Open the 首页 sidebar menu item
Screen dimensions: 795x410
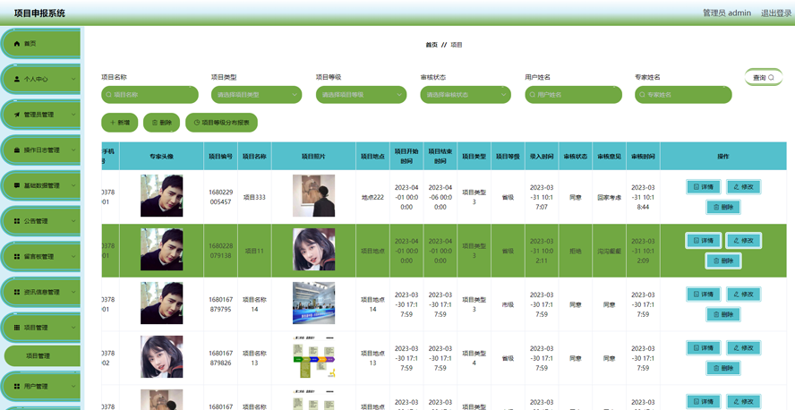(41, 44)
